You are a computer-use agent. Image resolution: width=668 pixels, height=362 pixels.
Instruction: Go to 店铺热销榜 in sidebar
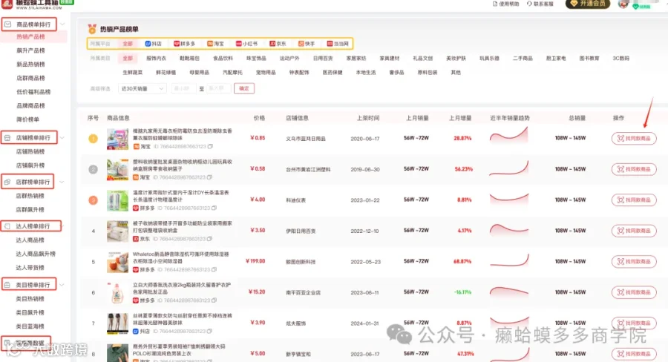30,151
